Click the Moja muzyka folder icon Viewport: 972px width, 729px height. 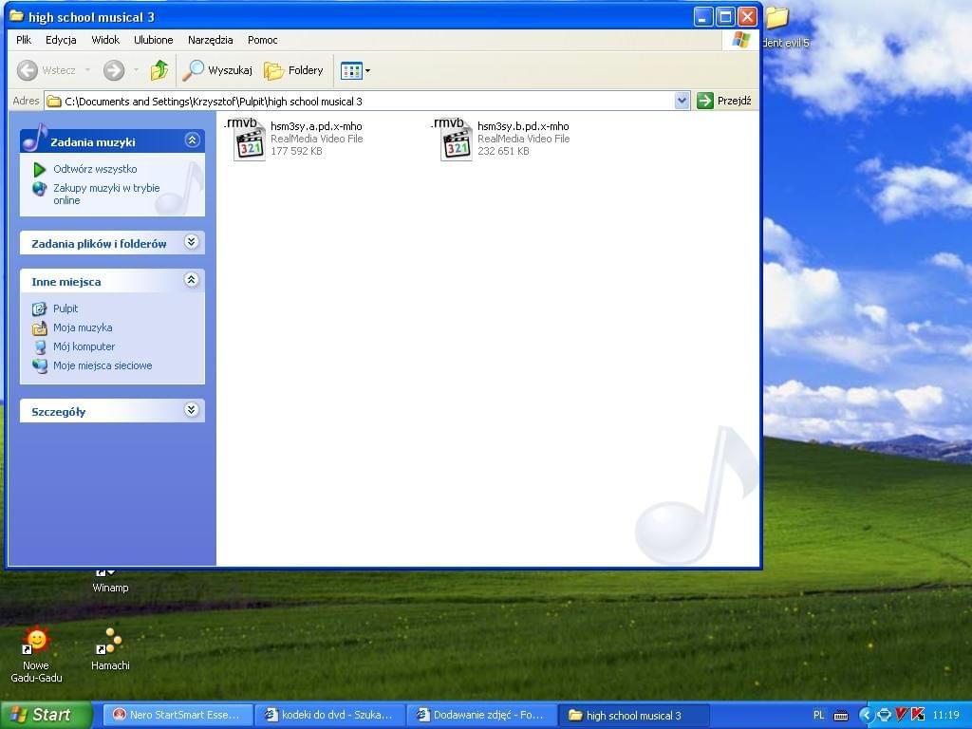coord(40,327)
